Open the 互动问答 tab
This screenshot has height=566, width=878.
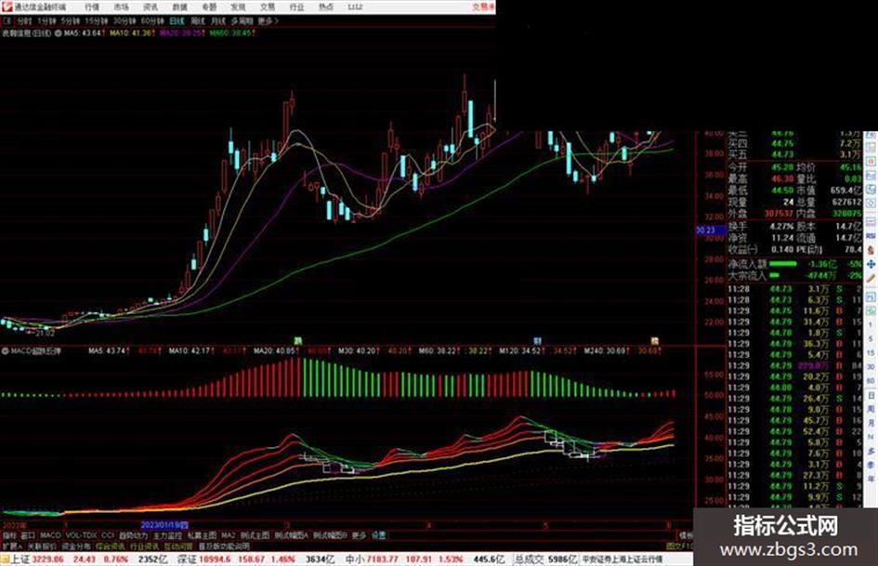[x=178, y=546]
